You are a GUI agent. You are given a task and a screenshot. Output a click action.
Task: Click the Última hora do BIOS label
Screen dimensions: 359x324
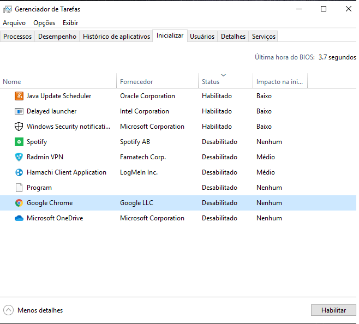click(x=285, y=57)
